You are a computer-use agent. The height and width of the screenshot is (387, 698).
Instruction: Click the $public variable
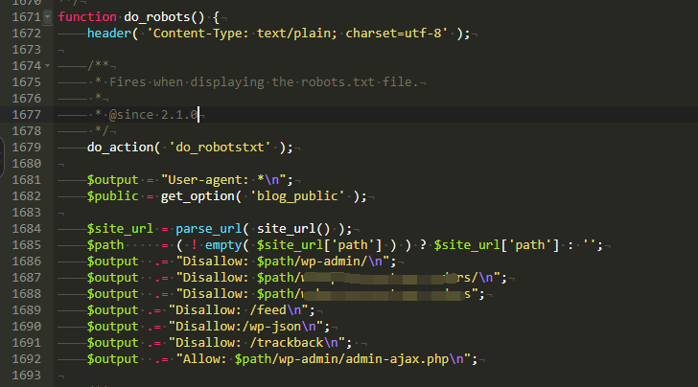coord(112,196)
